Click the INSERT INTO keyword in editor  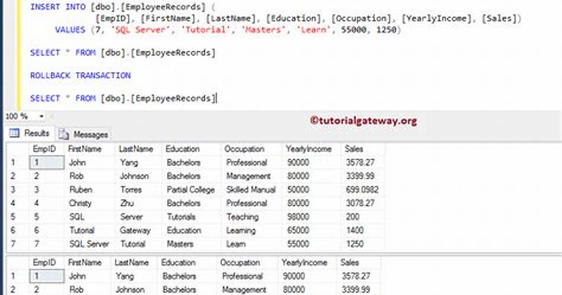58,7
